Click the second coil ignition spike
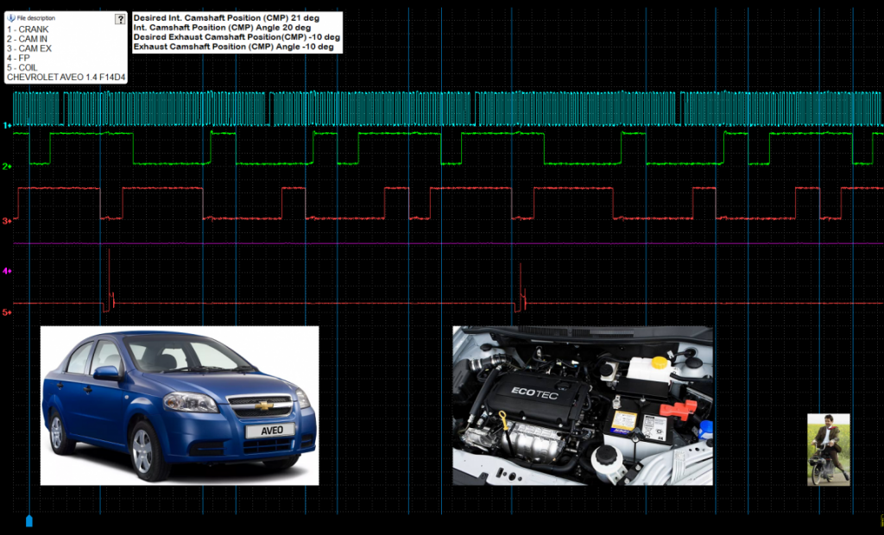 coord(521,287)
